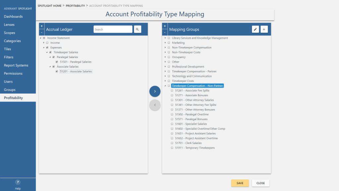The height and width of the screenshot is (191, 339).
Task: Collapse all using Mapping Groups minus icon
Action: click(165, 32)
